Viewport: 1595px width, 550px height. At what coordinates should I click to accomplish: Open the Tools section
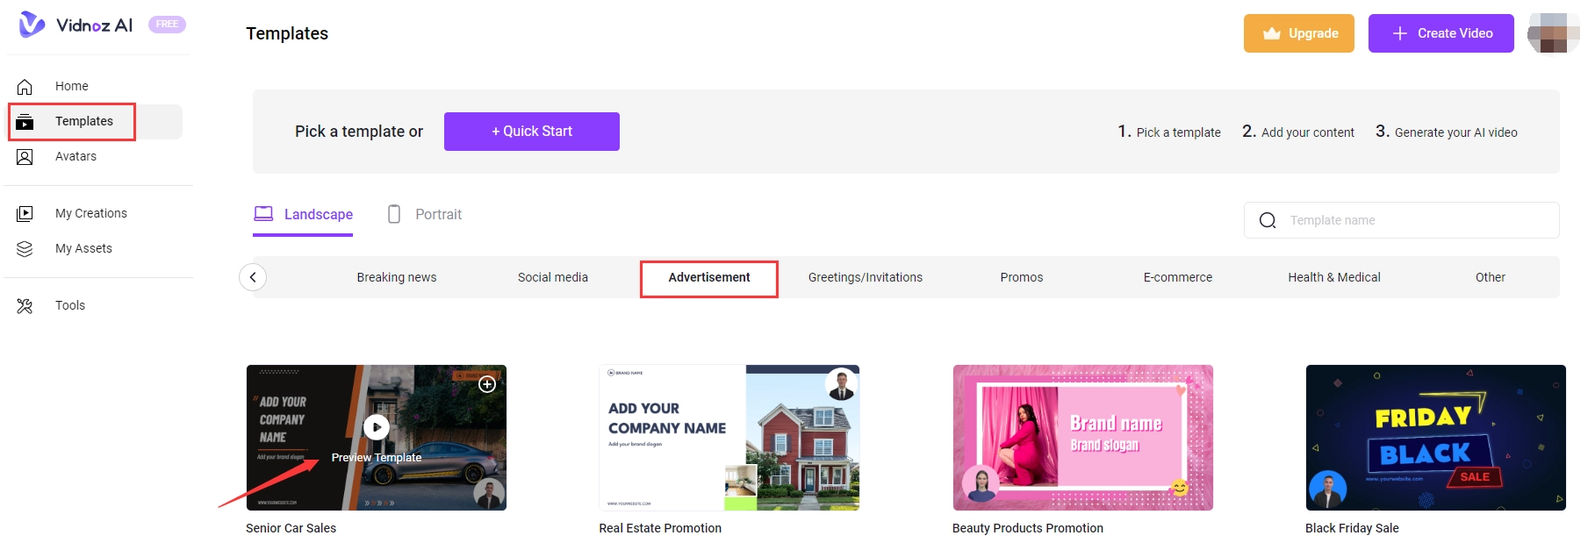tap(69, 305)
